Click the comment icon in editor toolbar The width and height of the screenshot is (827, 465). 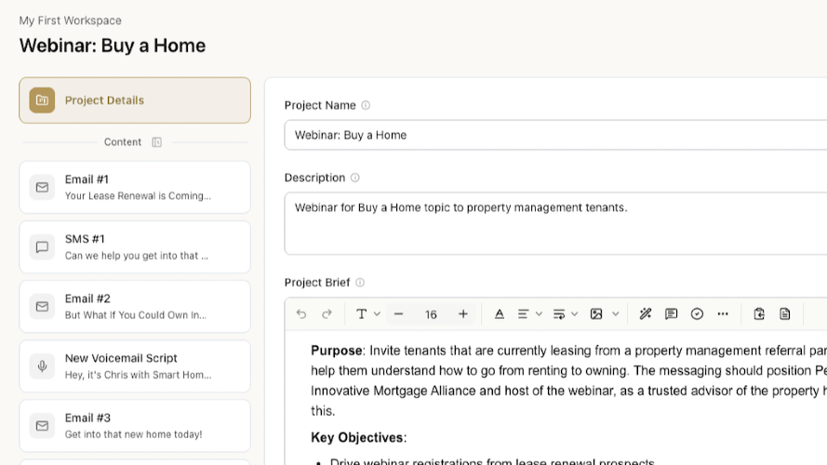point(671,314)
